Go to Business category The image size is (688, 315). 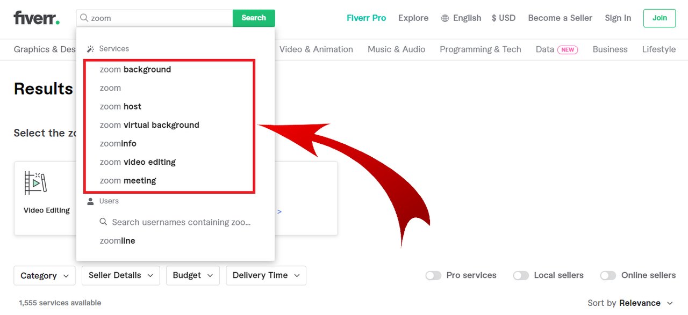point(610,49)
